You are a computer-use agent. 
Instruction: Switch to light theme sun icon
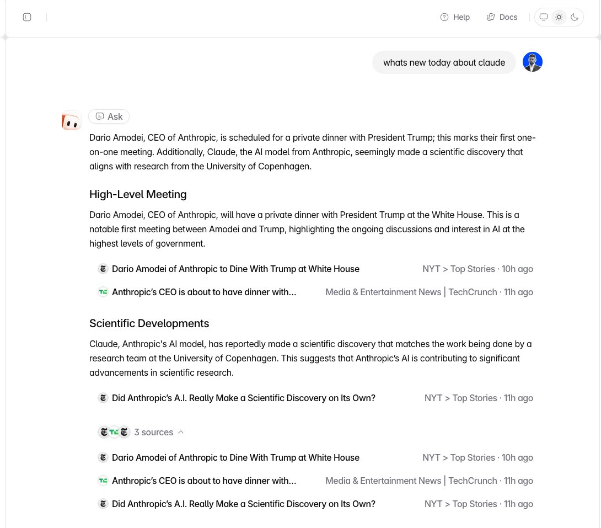point(559,17)
